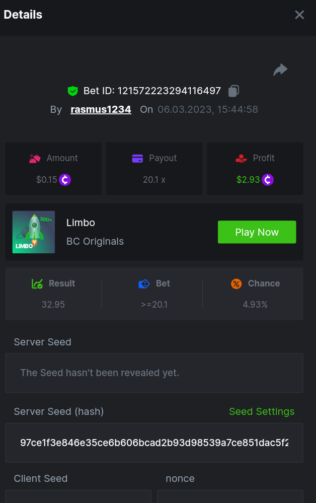The width and height of the screenshot is (316, 503).
Task: Copy the Bet ID with copy icon
Action: pyautogui.click(x=233, y=91)
